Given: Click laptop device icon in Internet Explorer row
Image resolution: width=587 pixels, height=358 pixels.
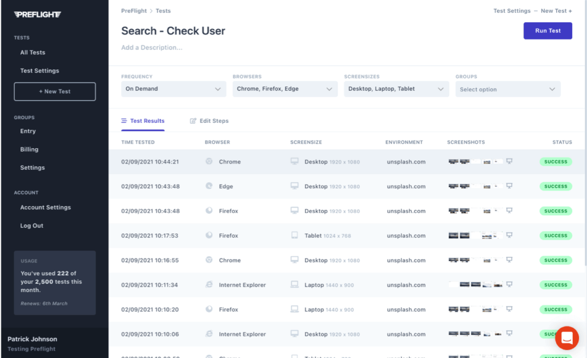Looking at the screenshot, I should (x=295, y=285).
